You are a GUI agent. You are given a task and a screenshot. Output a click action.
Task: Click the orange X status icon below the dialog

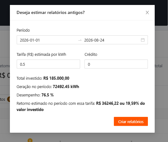coord(30,140)
